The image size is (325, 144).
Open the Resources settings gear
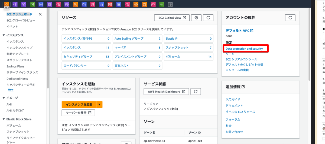196,18
